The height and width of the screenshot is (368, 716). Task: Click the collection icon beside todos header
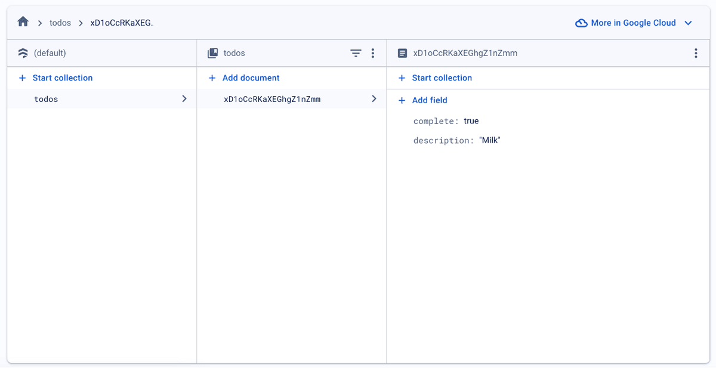[x=212, y=53]
